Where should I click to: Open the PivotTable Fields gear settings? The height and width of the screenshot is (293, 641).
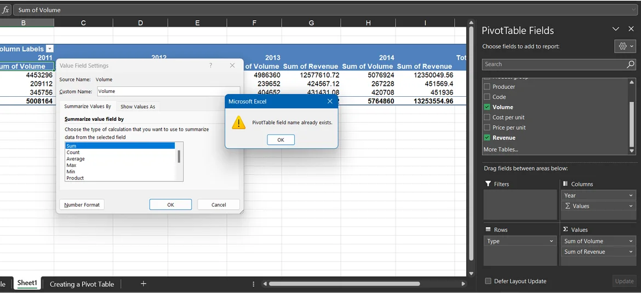[x=625, y=46]
